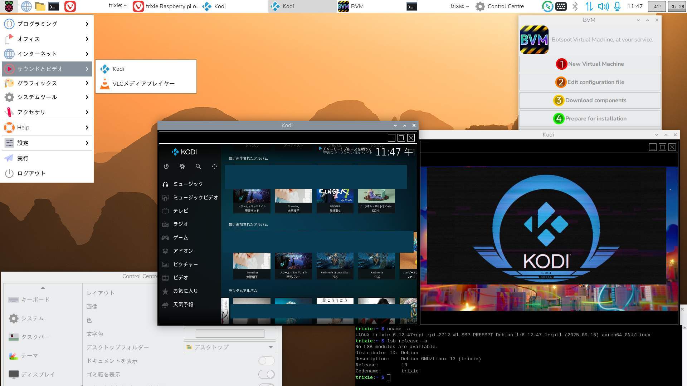Click the Bluetooth tray icon
The width and height of the screenshot is (687, 386).
pos(575,6)
